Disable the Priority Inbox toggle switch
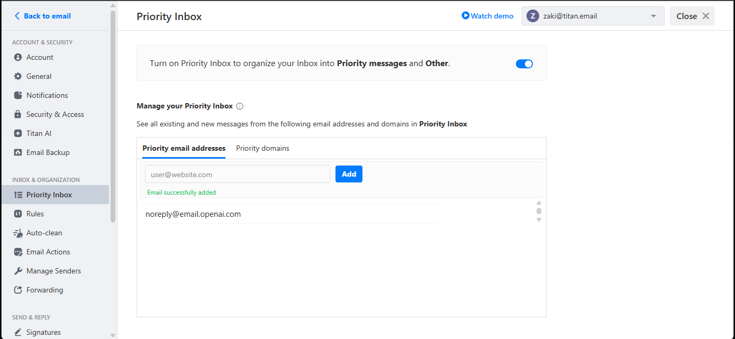Screen dimensions: 735x339 click(524, 64)
